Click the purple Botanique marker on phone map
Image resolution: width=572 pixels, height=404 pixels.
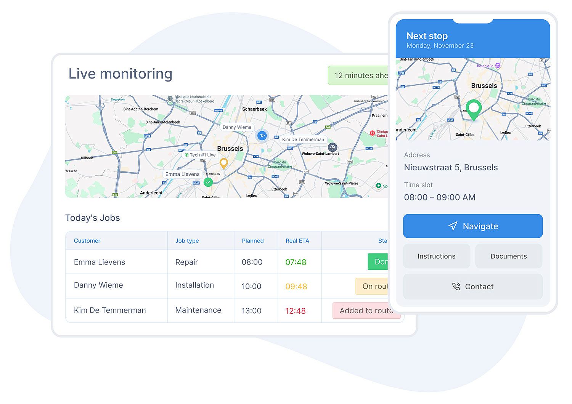[498, 66]
